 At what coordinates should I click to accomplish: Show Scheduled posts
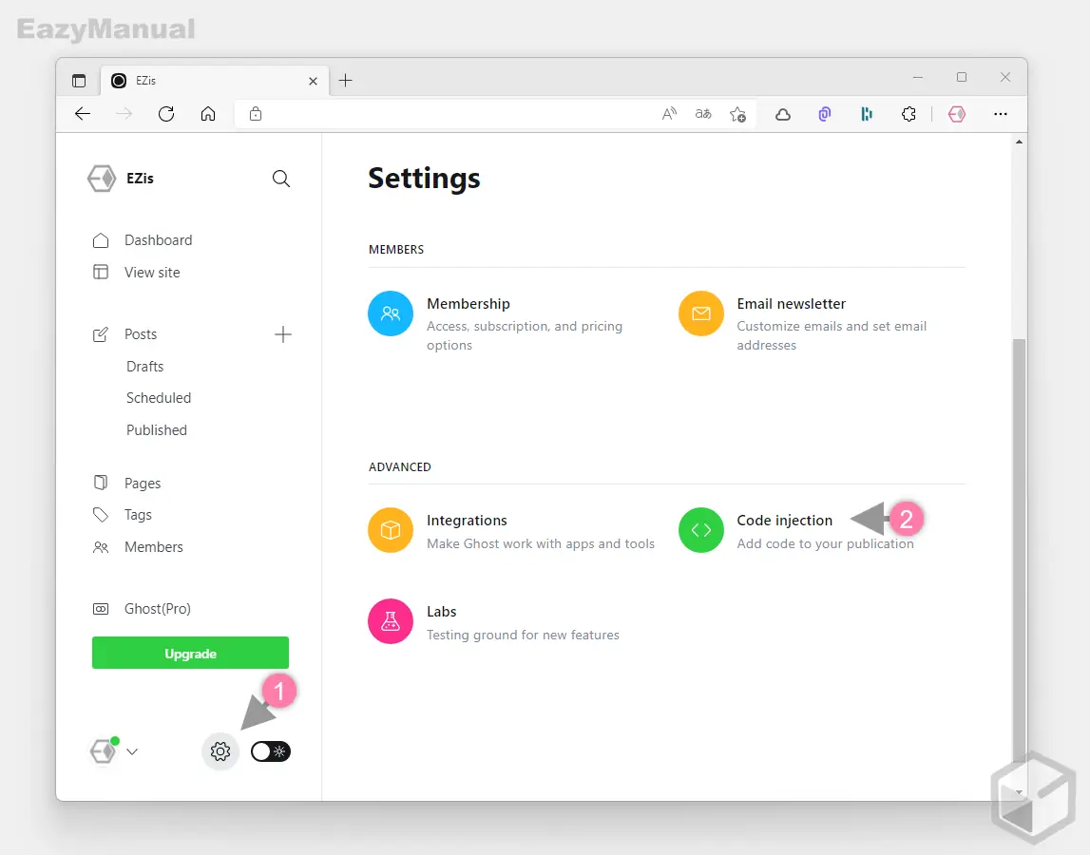[x=159, y=398]
